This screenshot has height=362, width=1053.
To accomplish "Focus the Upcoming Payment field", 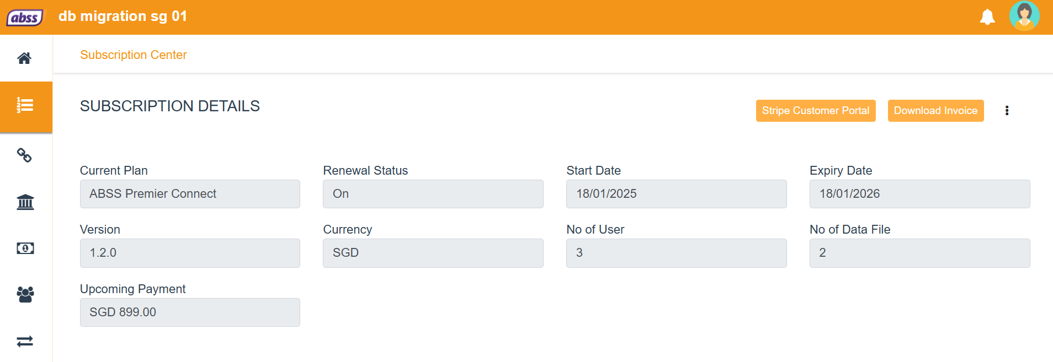I will coord(190,312).
